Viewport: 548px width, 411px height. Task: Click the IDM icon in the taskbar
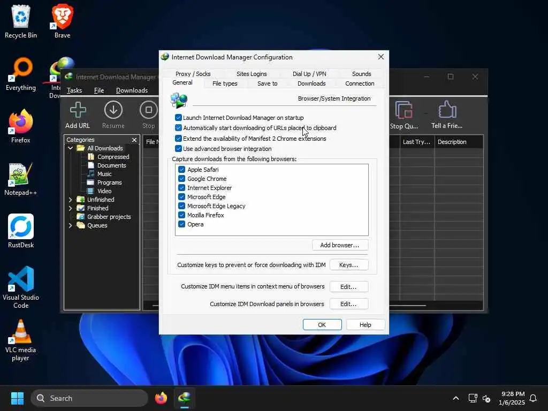pyautogui.click(x=184, y=398)
